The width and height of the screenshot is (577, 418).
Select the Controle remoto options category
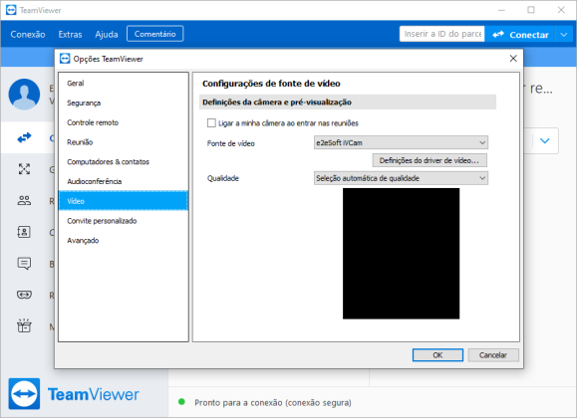click(124, 122)
